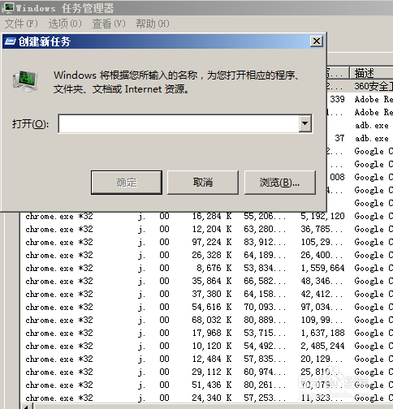Image resolution: width=393 pixels, height=409 pixels.
Task: Open the 查看(V) menu
Action: [109, 24]
